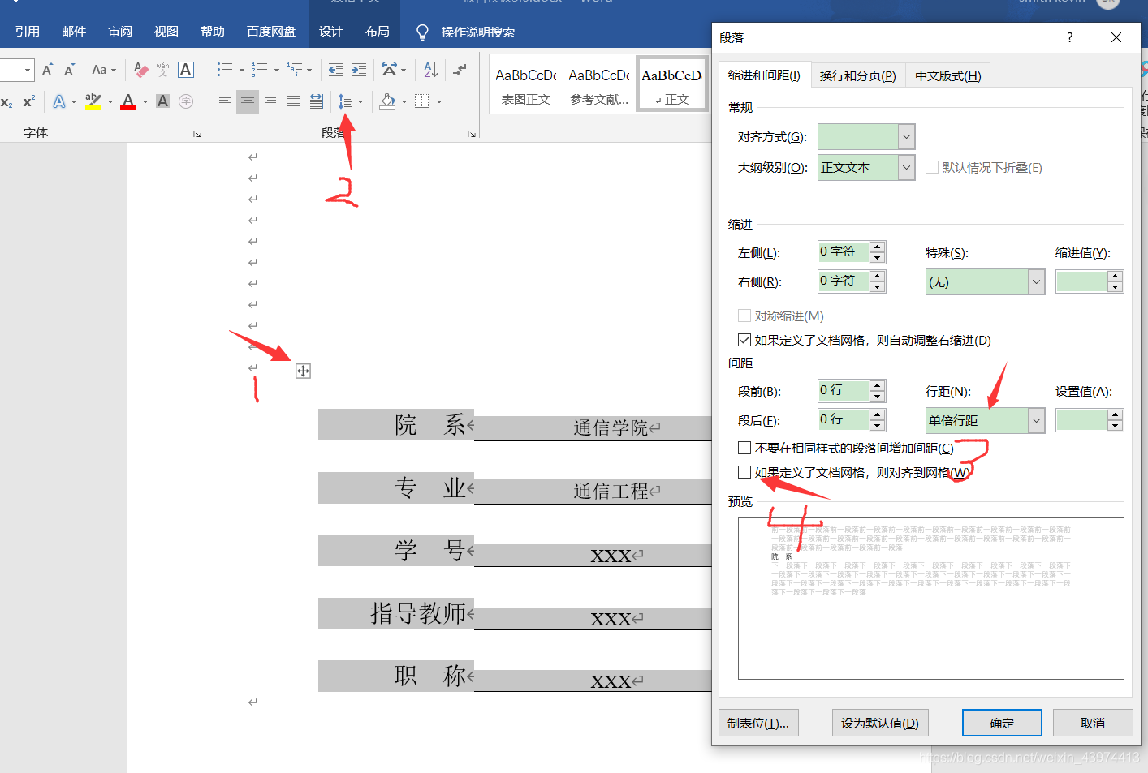This screenshot has width=1148, height=773.
Task: Click the bulleted list icon
Action: [225, 70]
